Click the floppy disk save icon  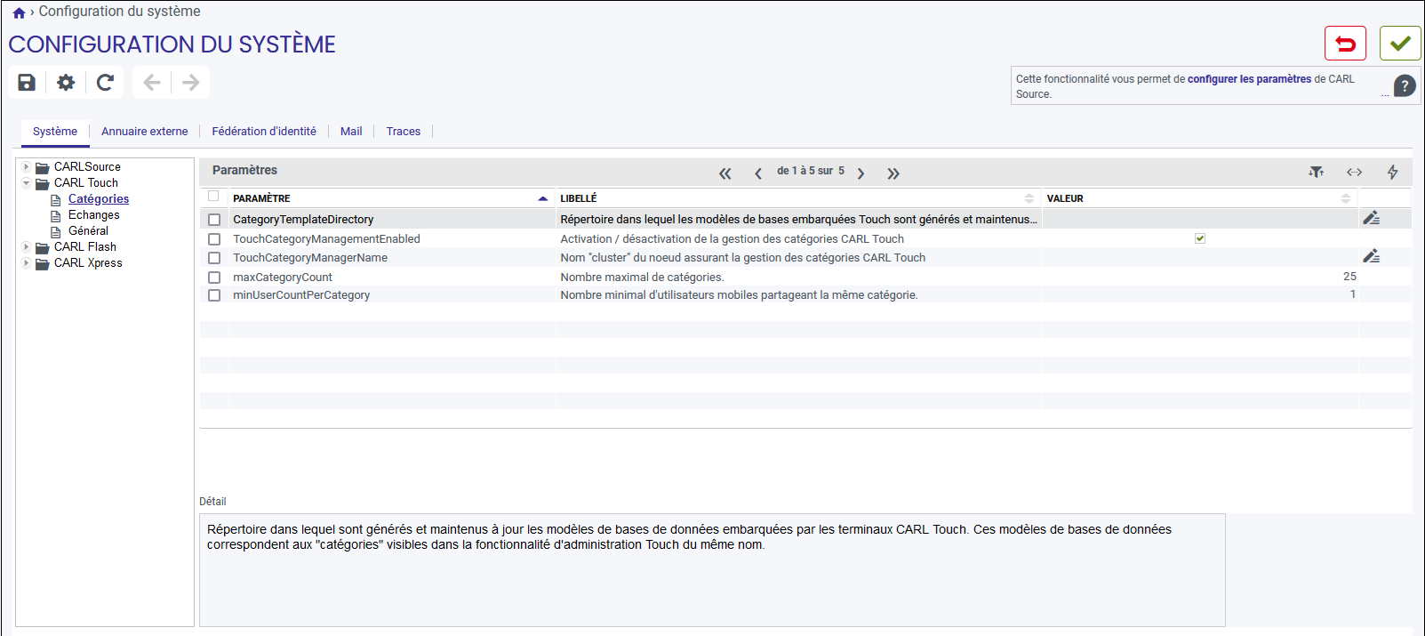click(x=27, y=83)
